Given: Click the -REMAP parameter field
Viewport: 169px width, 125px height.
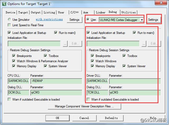Looking at the screenshot, I should pos(56,81).
